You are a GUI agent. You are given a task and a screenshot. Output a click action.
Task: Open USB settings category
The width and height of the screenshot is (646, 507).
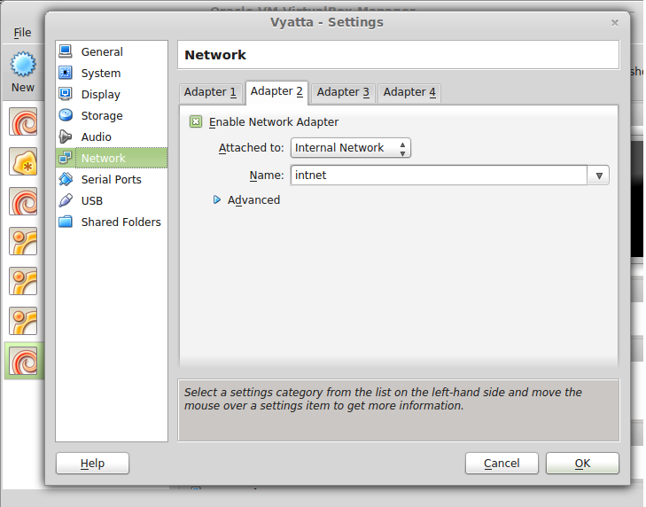112,200
